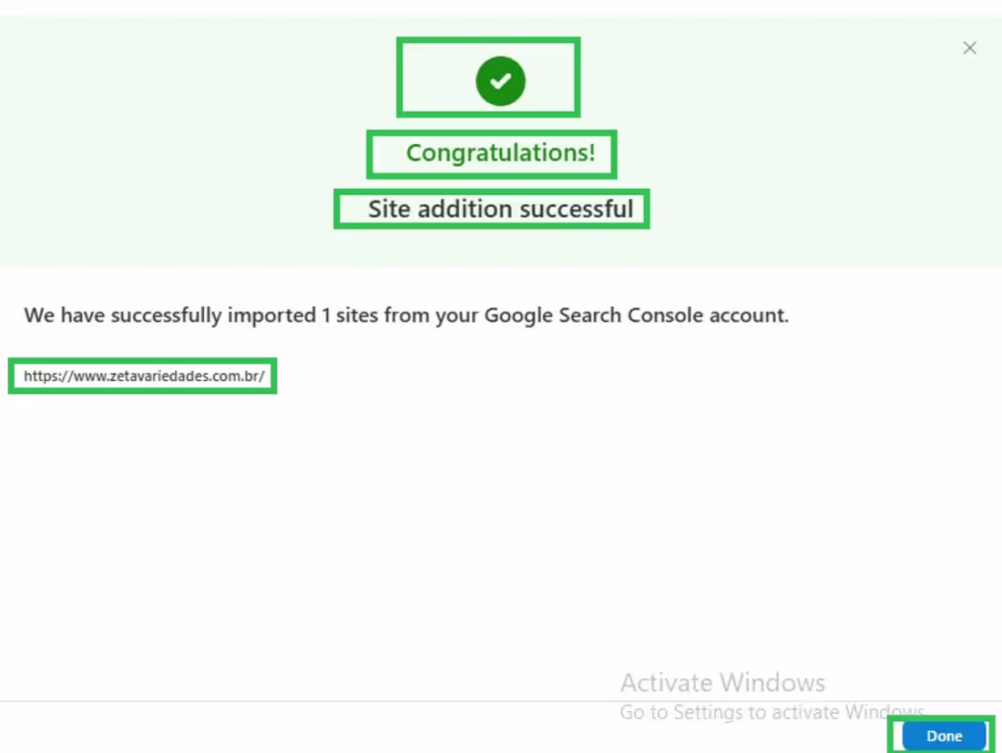Click Go to Settings to activate Windows
1002x753 pixels.
tap(772, 712)
